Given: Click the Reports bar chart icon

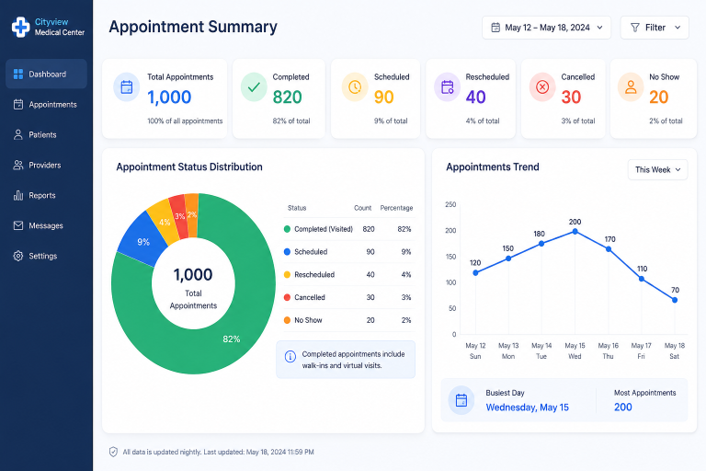Looking at the screenshot, I should (x=18, y=195).
